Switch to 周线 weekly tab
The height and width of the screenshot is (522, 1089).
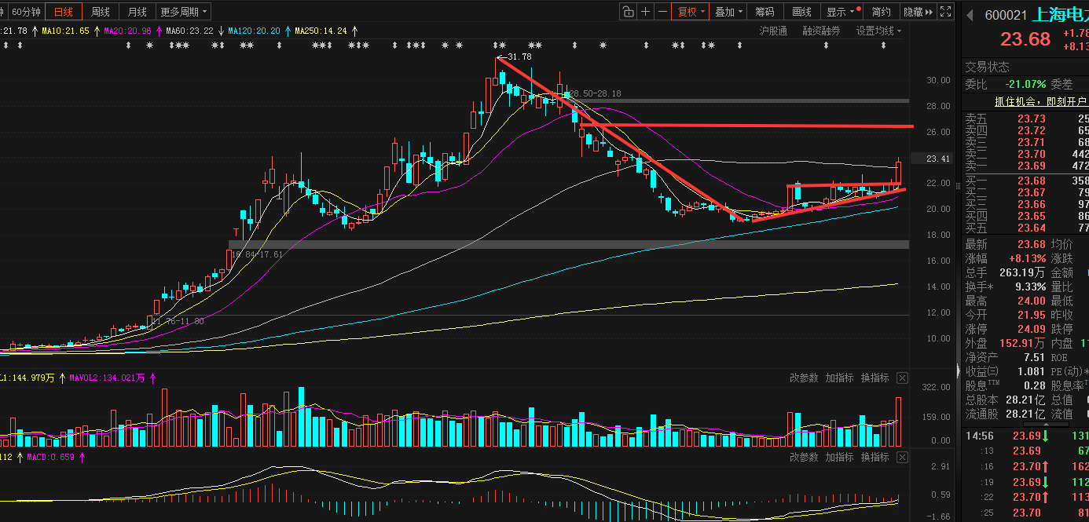tap(100, 12)
